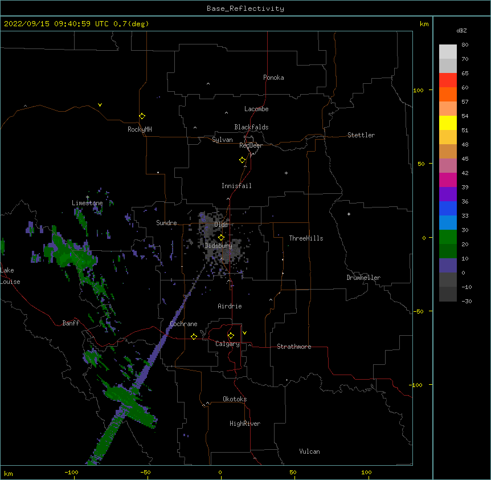Click the Cochrane label
Image resolution: width=491 pixels, height=480 pixels.
click(183, 324)
